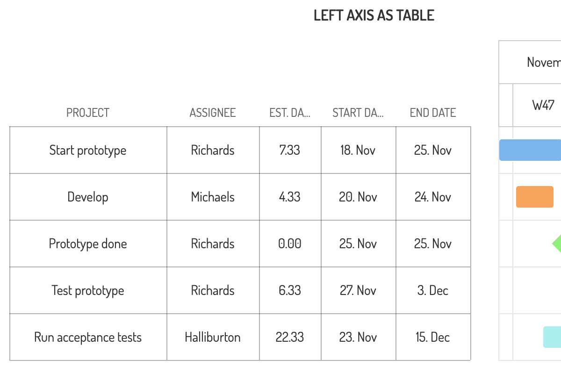Select the Test prototype project cell

point(88,290)
